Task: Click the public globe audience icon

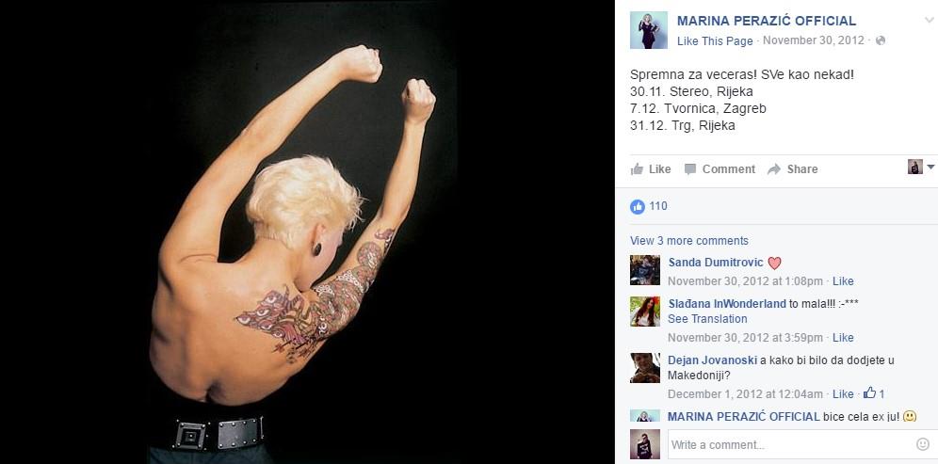Action: point(880,40)
